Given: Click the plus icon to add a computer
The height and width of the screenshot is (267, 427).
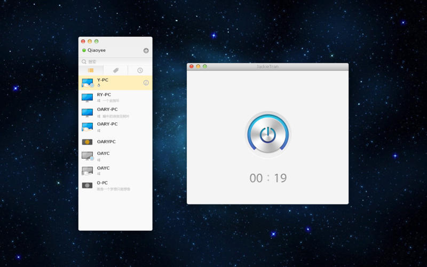Looking at the screenshot, I should pyautogui.click(x=146, y=51).
